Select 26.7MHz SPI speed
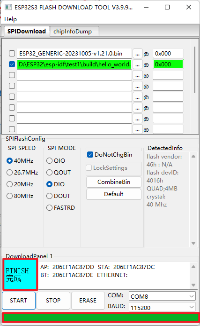Screen dimensions: 200x326 pyautogui.click(x=22, y=173)
